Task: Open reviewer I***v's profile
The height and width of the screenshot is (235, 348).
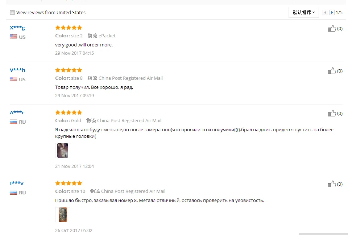Action: (17, 183)
